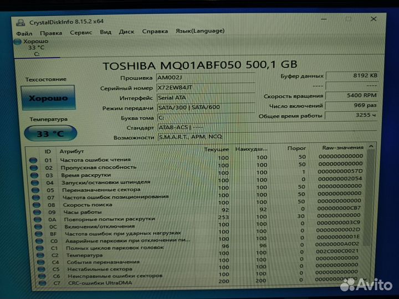The width and height of the screenshot is (399, 299).
Task: Click the status icon for attribute C0
Action: point(39,241)
